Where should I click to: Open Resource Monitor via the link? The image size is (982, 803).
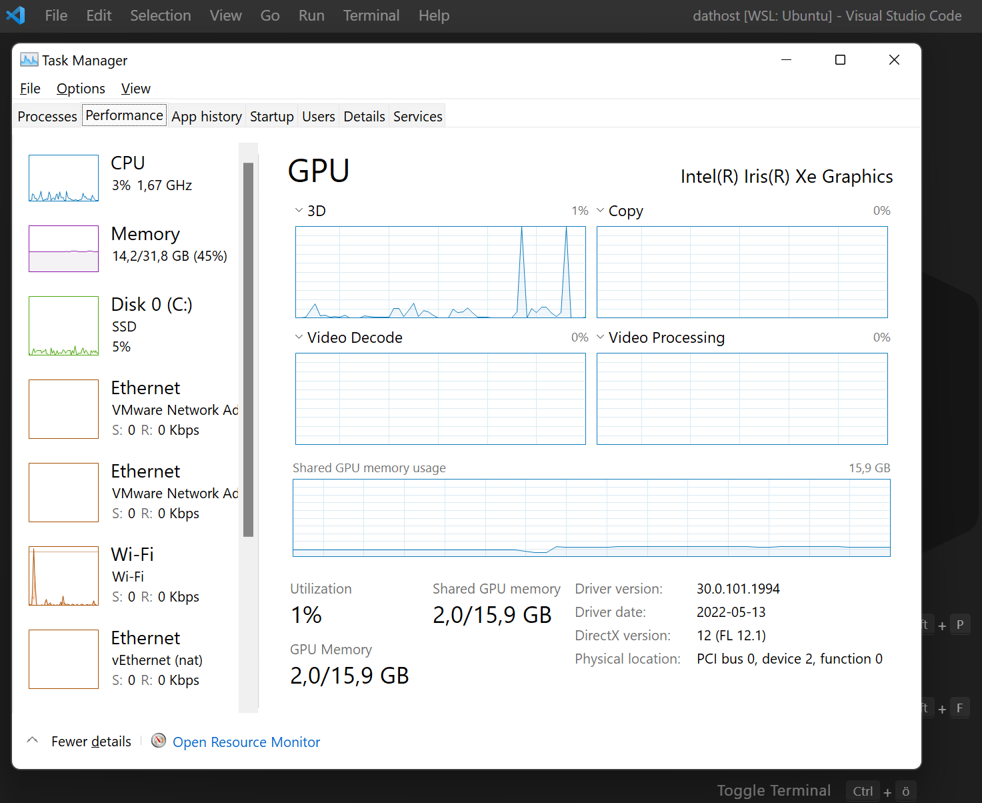(246, 742)
